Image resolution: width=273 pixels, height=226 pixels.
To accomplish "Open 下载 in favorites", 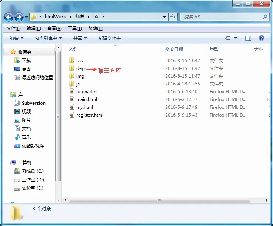I will tap(26, 60).
